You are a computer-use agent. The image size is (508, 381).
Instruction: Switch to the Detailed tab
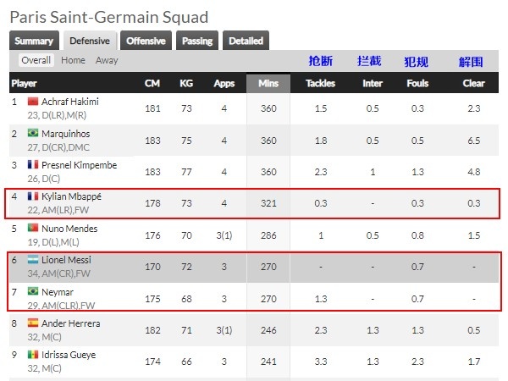pyautogui.click(x=246, y=41)
